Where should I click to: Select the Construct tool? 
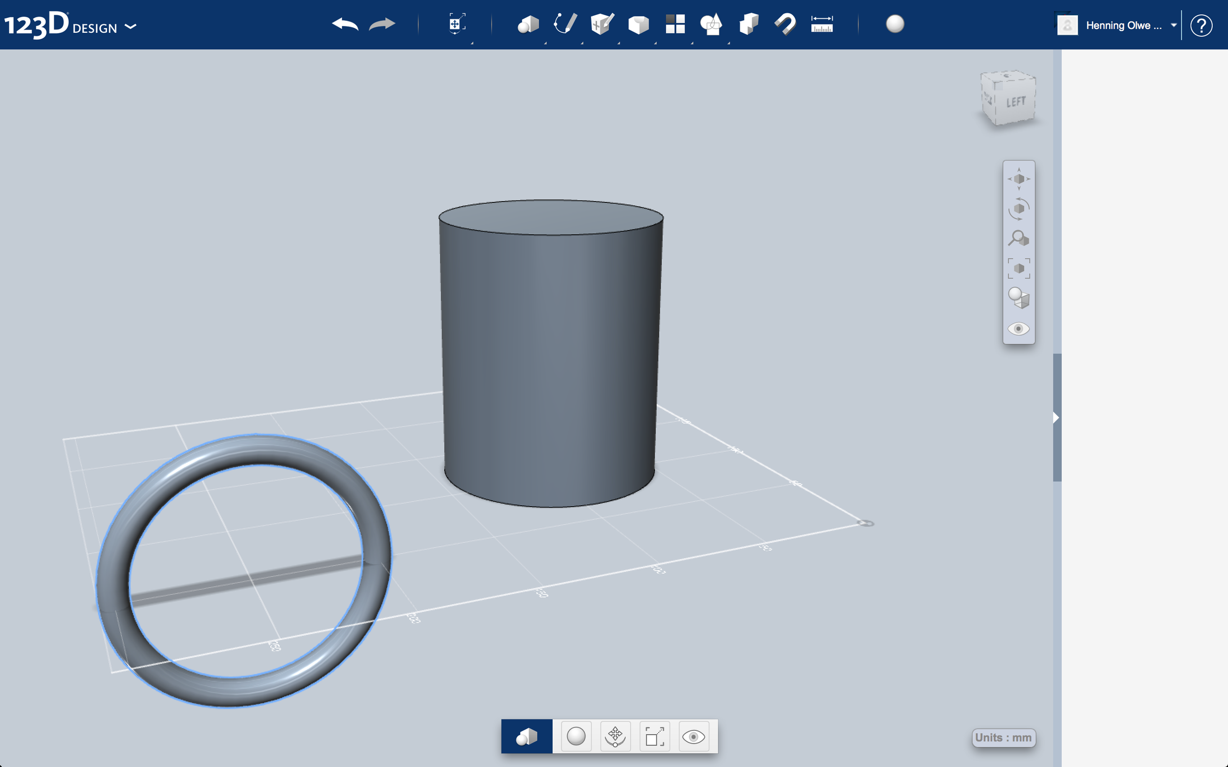pyautogui.click(x=602, y=24)
